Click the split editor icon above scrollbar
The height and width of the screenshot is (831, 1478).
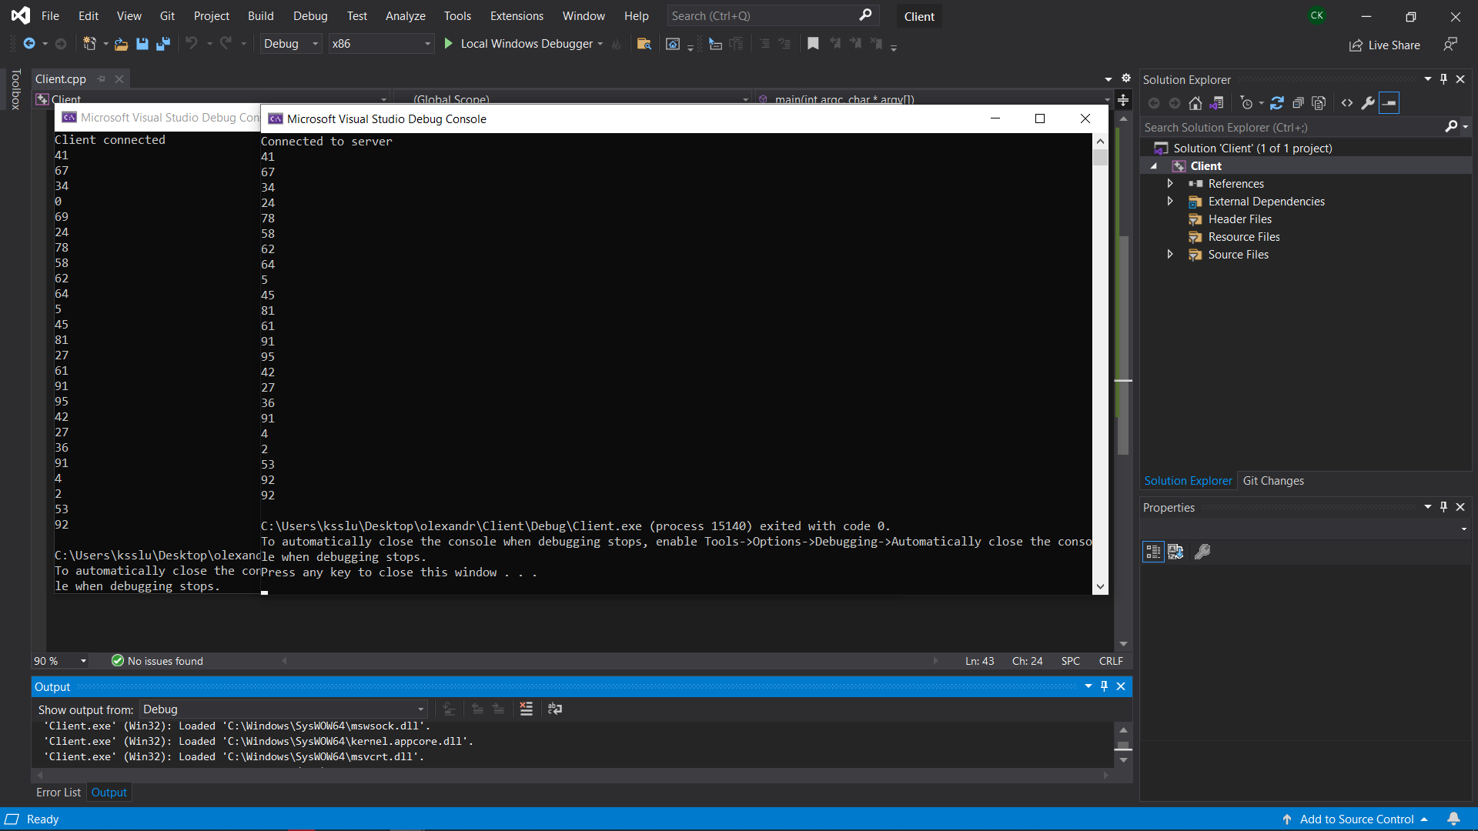(x=1123, y=100)
